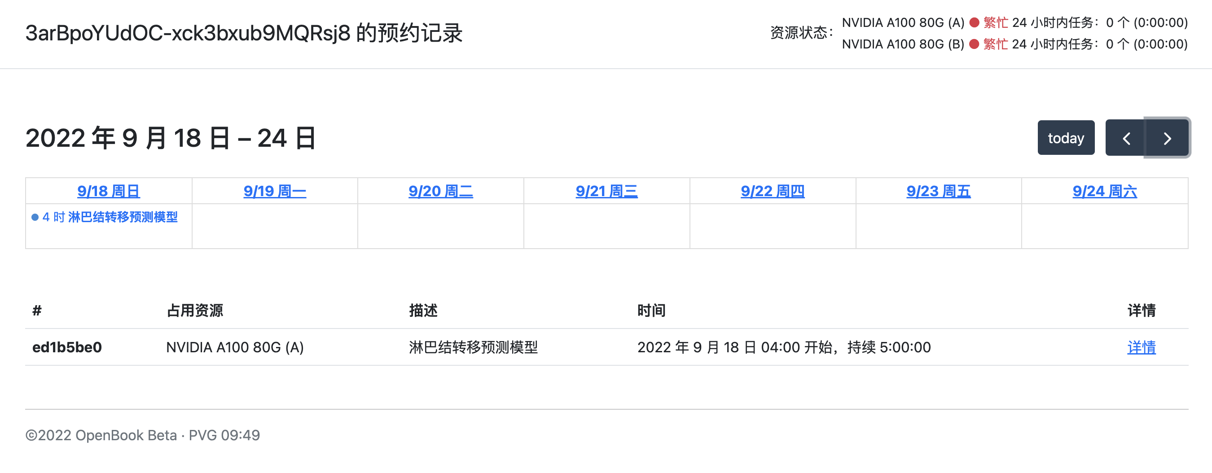Click the blue dot of the 淋巴结转移预测模型 event

pyautogui.click(x=35, y=217)
